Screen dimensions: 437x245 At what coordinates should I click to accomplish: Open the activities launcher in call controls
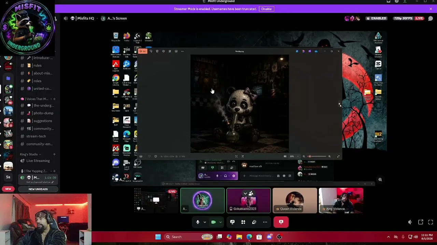point(243,222)
